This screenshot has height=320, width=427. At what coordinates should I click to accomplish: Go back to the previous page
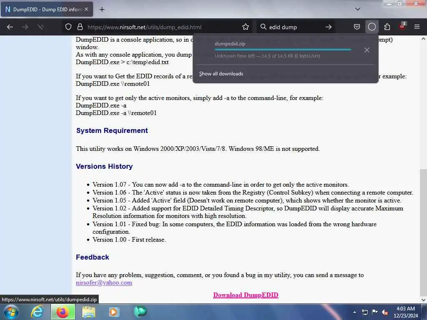tap(10, 27)
